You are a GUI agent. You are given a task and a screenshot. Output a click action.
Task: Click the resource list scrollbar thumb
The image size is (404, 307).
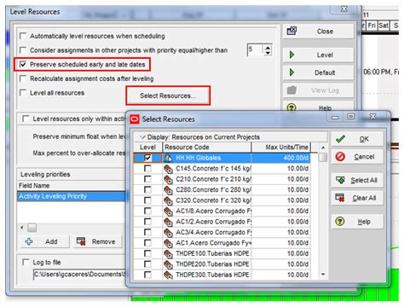pyautogui.click(x=323, y=157)
